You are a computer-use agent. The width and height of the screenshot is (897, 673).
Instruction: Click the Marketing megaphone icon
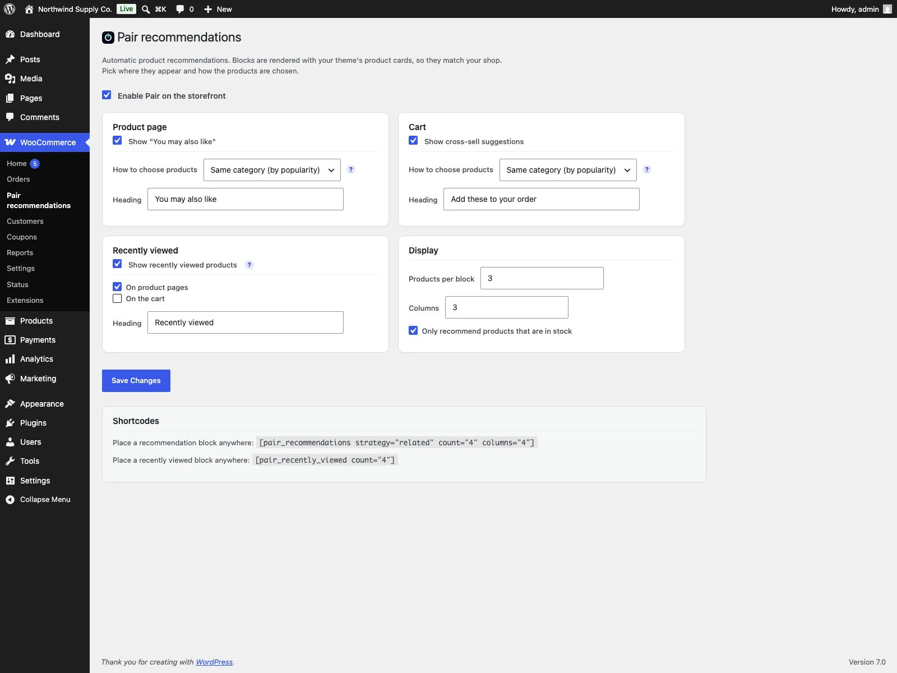pos(10,379)
